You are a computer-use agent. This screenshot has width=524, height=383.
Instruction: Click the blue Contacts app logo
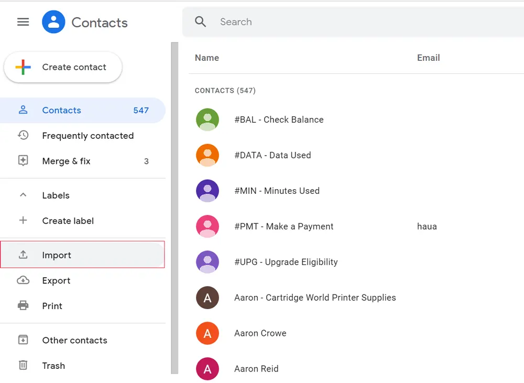click(53, 22)
